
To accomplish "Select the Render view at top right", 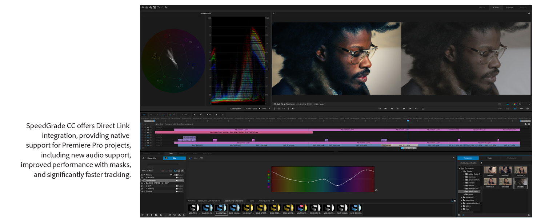I will click(x=509, y=7).
